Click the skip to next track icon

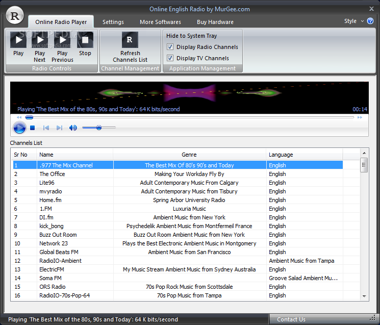point(59,128)
